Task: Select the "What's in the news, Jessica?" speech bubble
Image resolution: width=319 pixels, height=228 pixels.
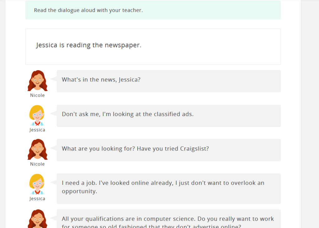Action: (168, 81)
